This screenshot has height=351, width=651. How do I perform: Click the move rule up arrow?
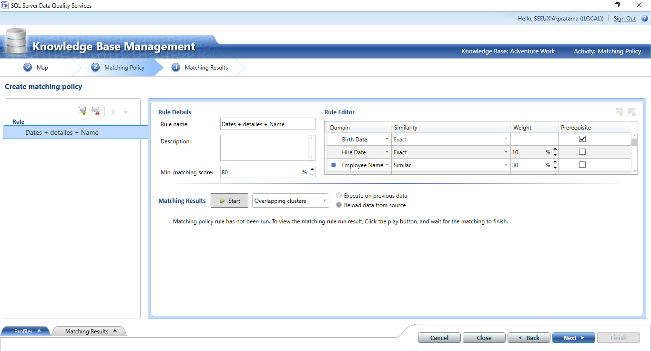tap(113, 111)
